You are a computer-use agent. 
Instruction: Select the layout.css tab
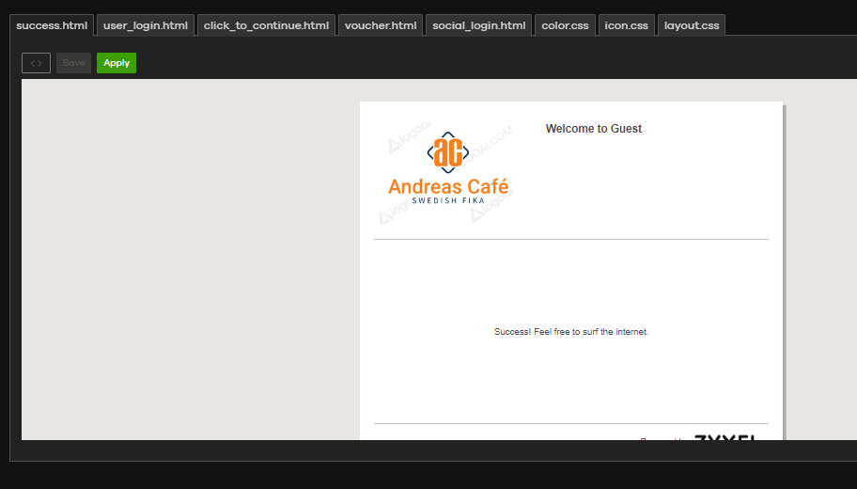click(x=692, y=25)
